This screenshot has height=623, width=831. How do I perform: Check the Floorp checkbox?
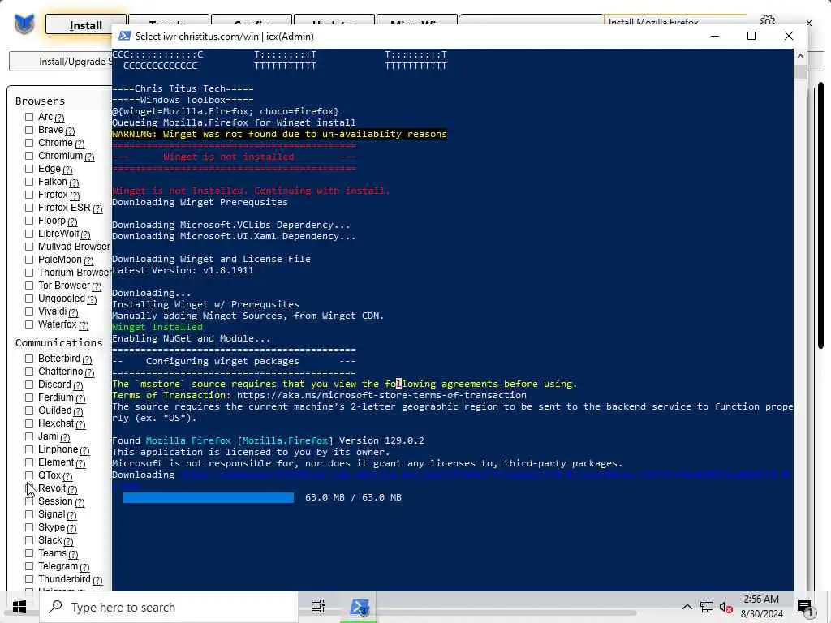pos(29,221)
